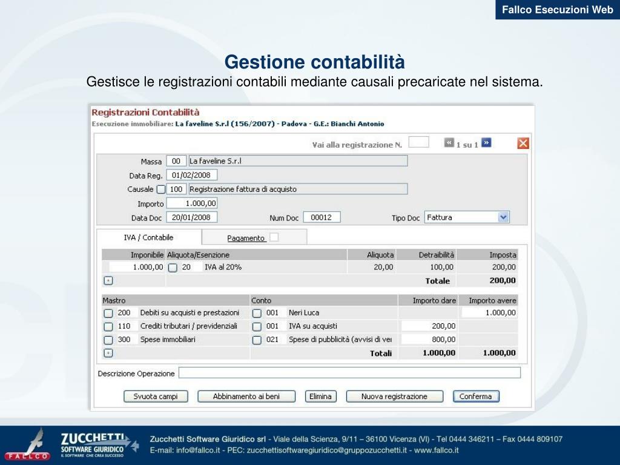620x465 pixels.
Task: Click Importo dare field 200,00
Action: (429, 326)
